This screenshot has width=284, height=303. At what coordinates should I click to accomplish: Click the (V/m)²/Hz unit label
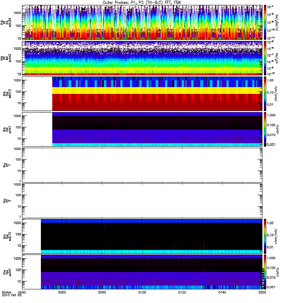point(277,22)
